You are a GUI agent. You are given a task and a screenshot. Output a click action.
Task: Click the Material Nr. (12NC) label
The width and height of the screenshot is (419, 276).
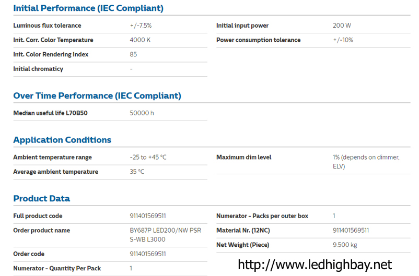click(243, 230)
